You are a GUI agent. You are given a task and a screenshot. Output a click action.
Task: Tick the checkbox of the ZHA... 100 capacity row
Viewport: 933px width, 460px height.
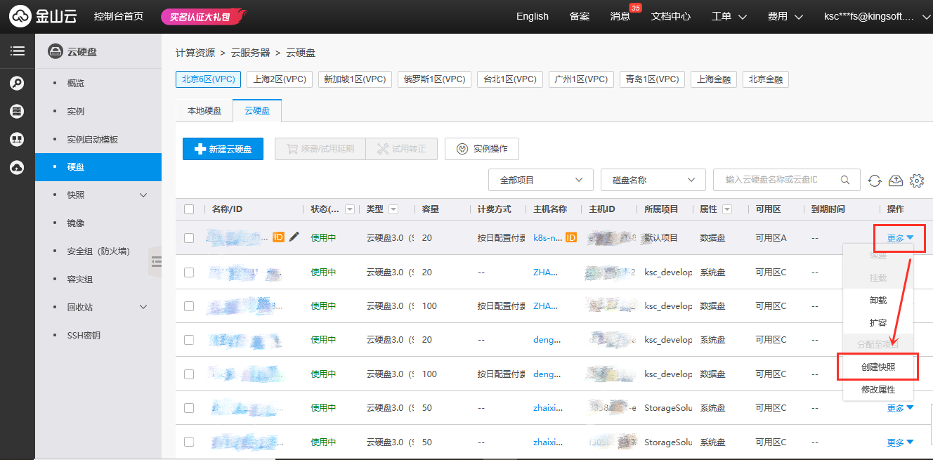189,306
